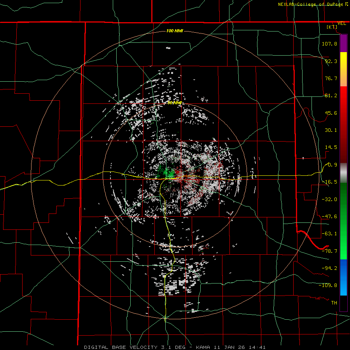Viewport: 350px width, 350px height.
Task: Click the VEL legend title
Action: coord(341,23)
